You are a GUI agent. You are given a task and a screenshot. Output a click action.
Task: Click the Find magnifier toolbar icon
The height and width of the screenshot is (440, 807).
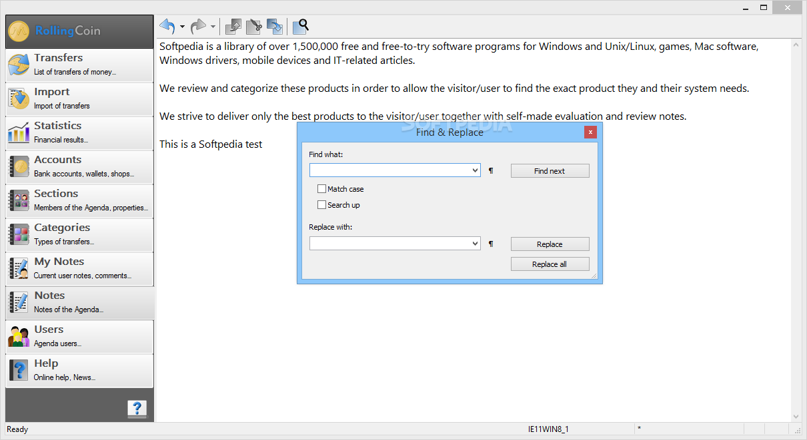[301, 27]
